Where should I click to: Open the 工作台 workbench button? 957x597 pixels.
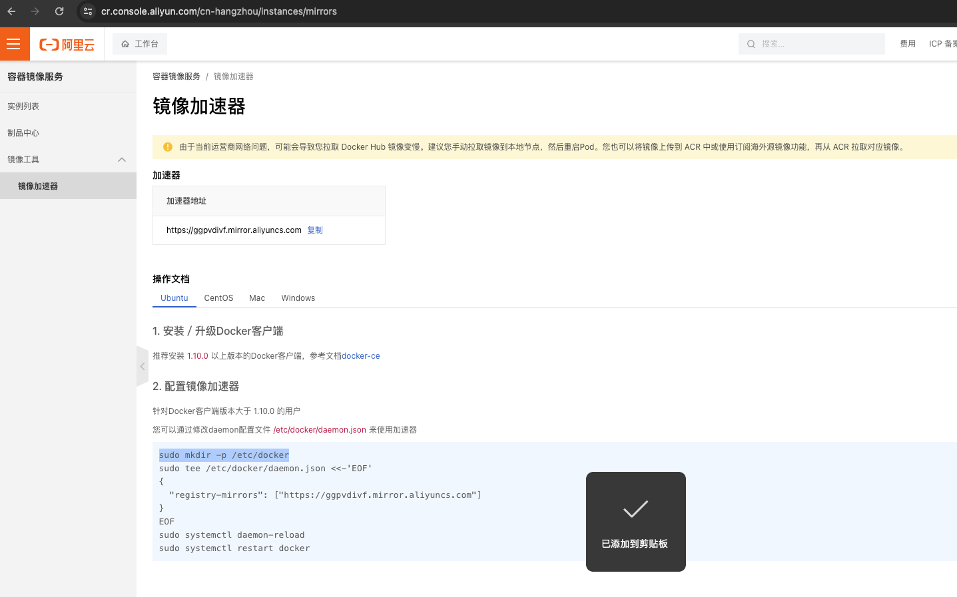[140, 44]
